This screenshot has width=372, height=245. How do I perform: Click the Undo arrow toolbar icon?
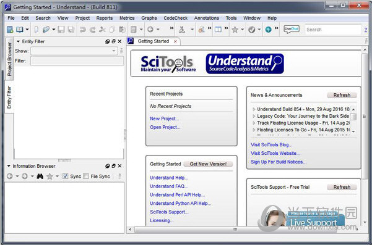pos(83,30)
